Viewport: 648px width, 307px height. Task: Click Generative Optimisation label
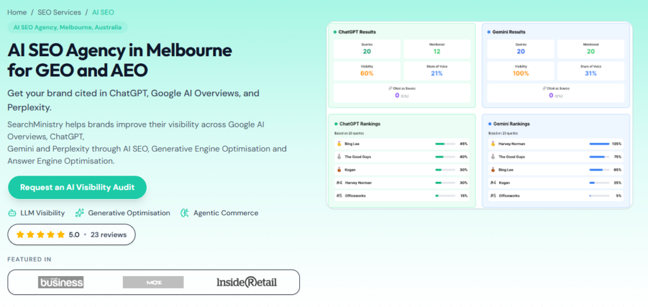tap(129, 213)
